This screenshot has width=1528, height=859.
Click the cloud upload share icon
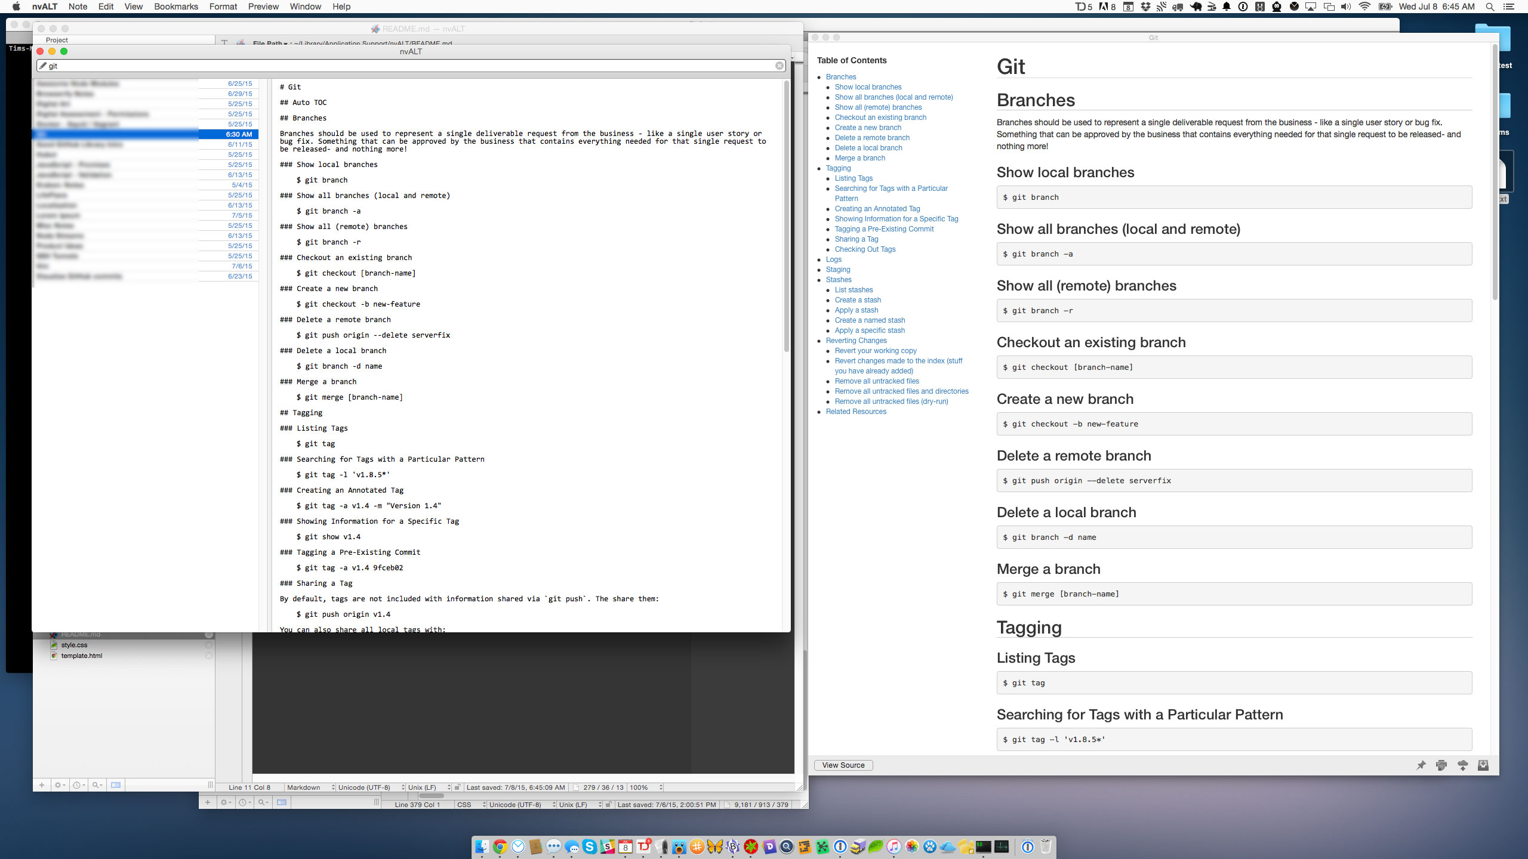click(1462, 765)
